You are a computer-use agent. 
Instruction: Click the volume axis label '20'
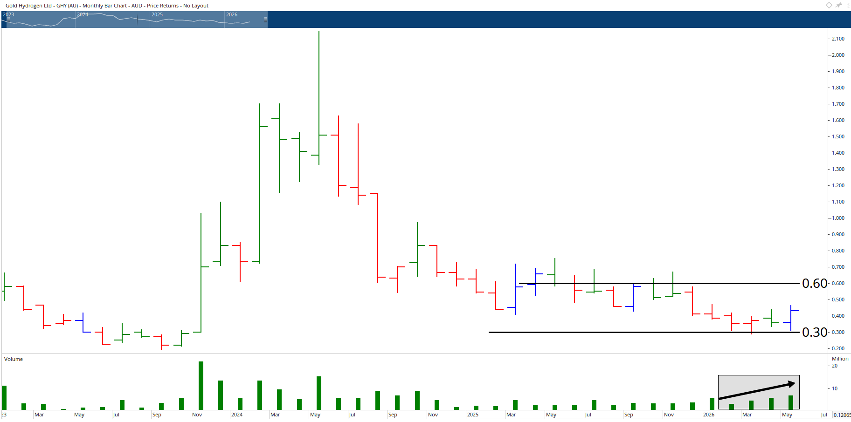835,366
